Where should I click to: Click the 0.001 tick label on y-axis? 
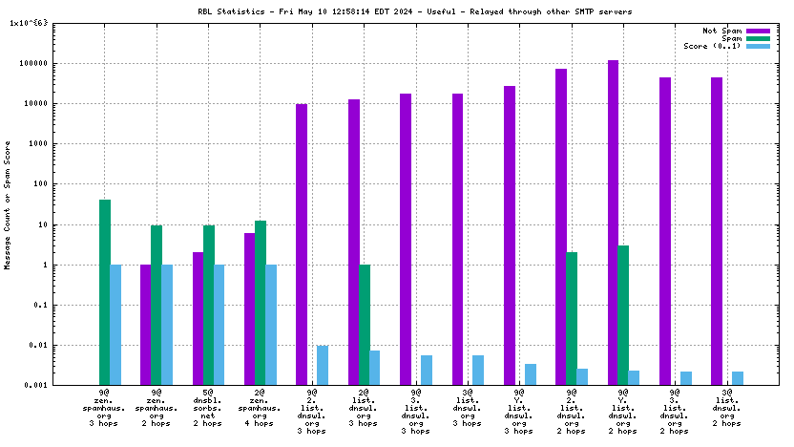point(38,385)
